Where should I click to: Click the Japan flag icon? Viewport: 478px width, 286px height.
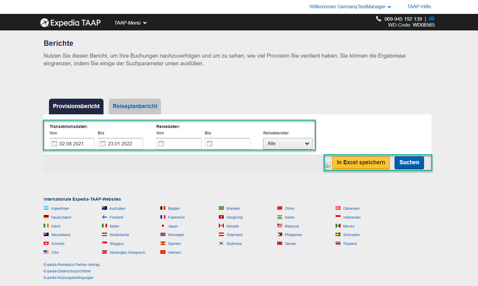coord(163,226)
